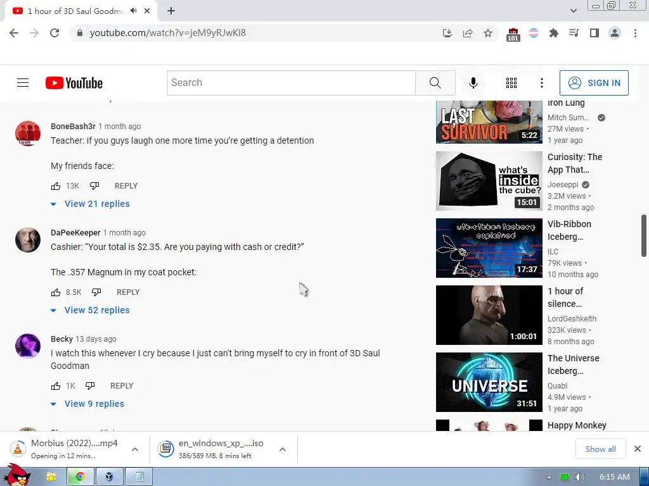
Task: Start voice search with the microphone
Action: [473, 83]
